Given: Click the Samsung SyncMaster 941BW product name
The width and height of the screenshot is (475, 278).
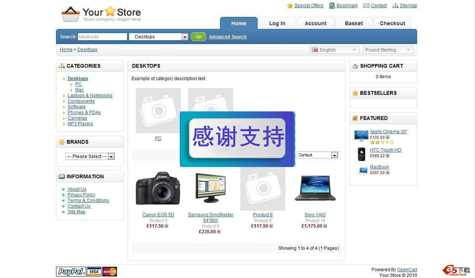Looking at the screenshot, I should [x=211, y=217].
